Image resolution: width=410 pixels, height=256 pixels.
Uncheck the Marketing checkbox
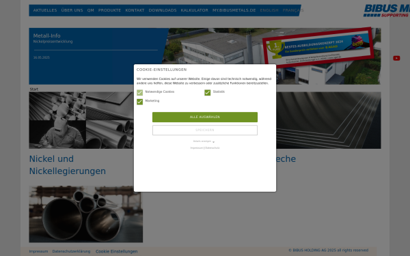click(x=139, y=102)
